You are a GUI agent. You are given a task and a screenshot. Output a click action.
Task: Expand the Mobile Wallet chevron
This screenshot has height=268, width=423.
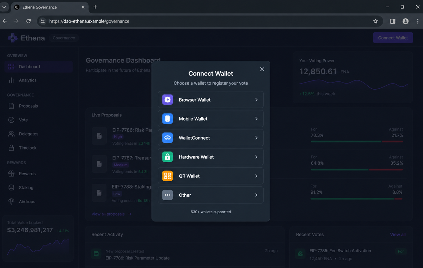[x=256, y=119]
